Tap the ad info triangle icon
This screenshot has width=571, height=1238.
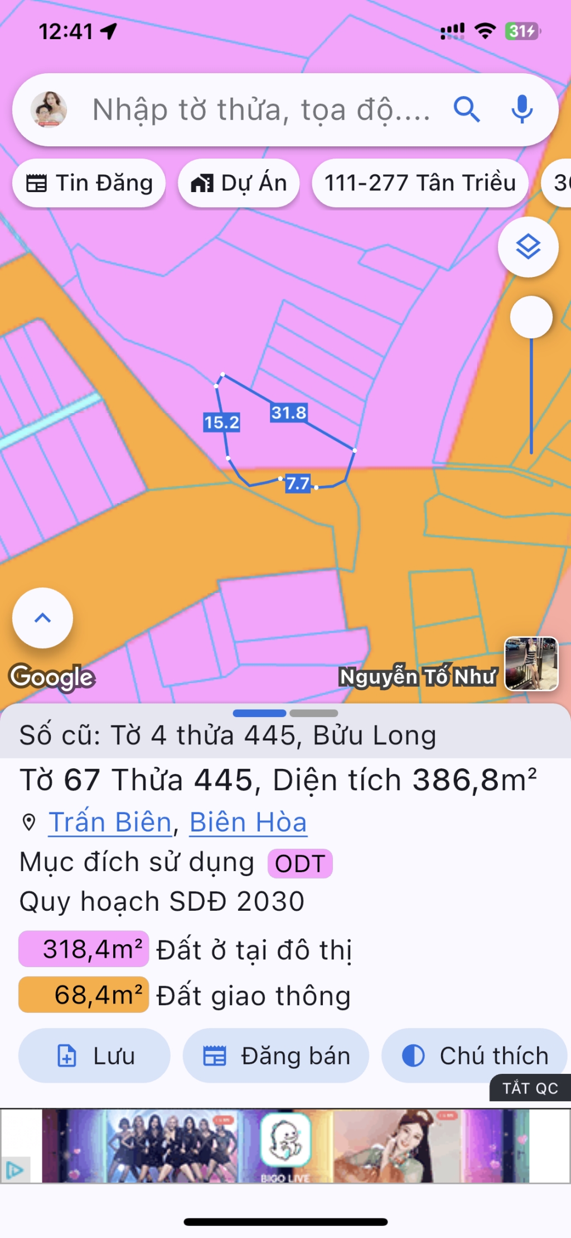(x=14, y=1169)
